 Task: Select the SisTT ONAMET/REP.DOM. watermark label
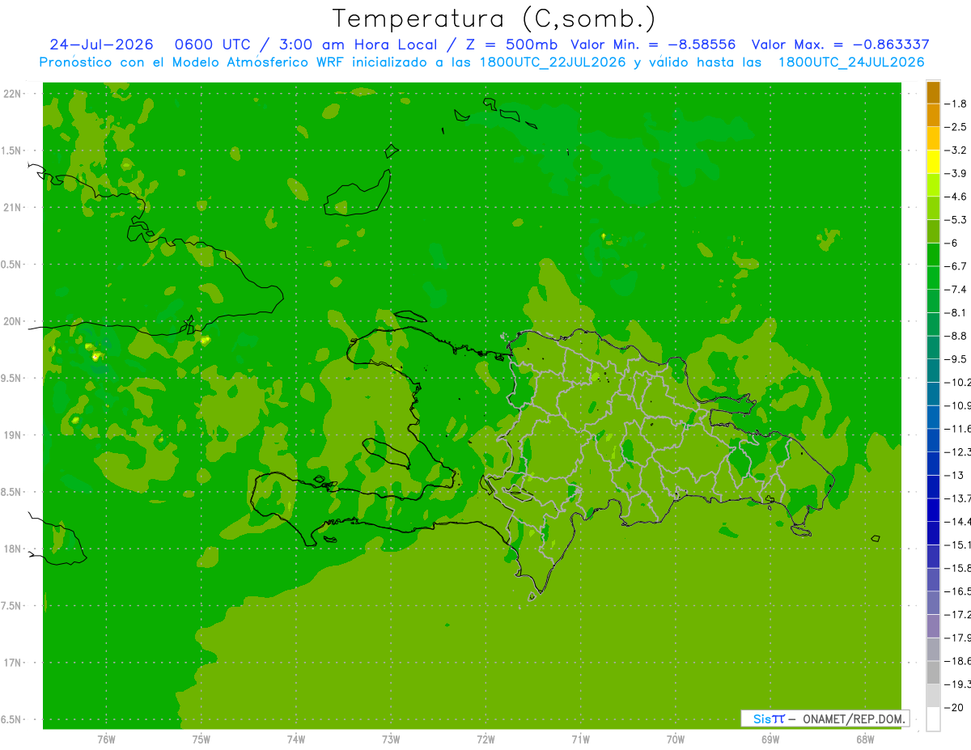pos(825,718)
